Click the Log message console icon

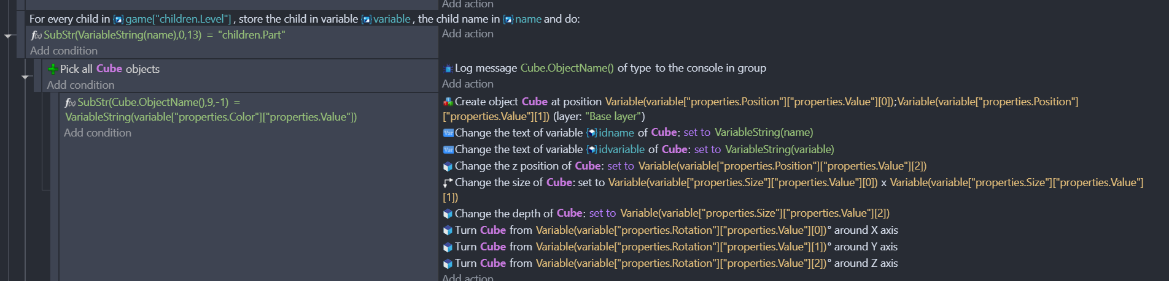(448, 69)
